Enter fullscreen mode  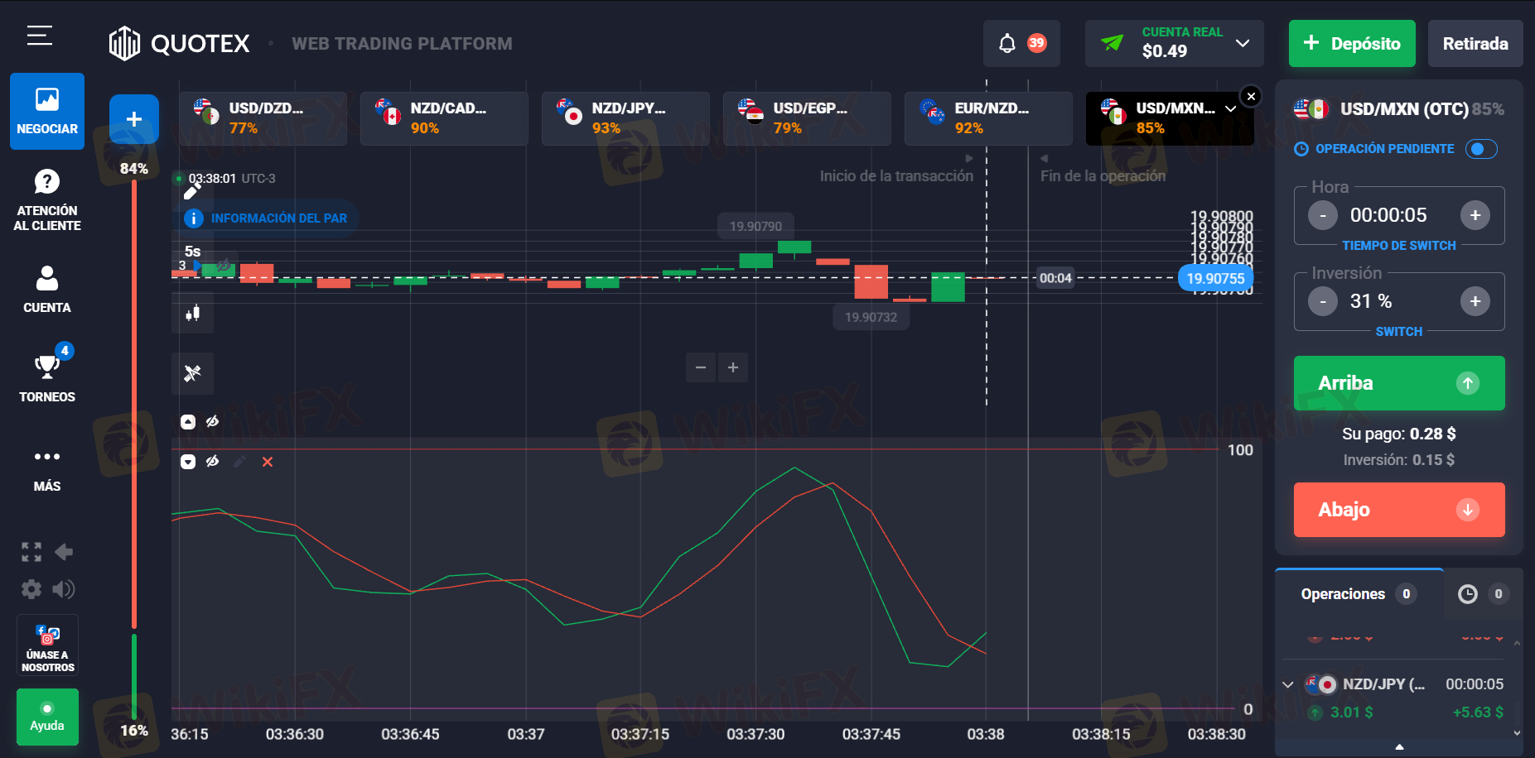pos(31,552)
